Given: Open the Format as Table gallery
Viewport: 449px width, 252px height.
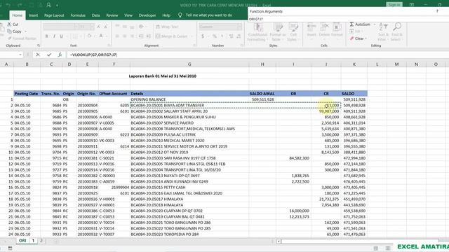Looking at the screenshot, I should pos(278,32).
